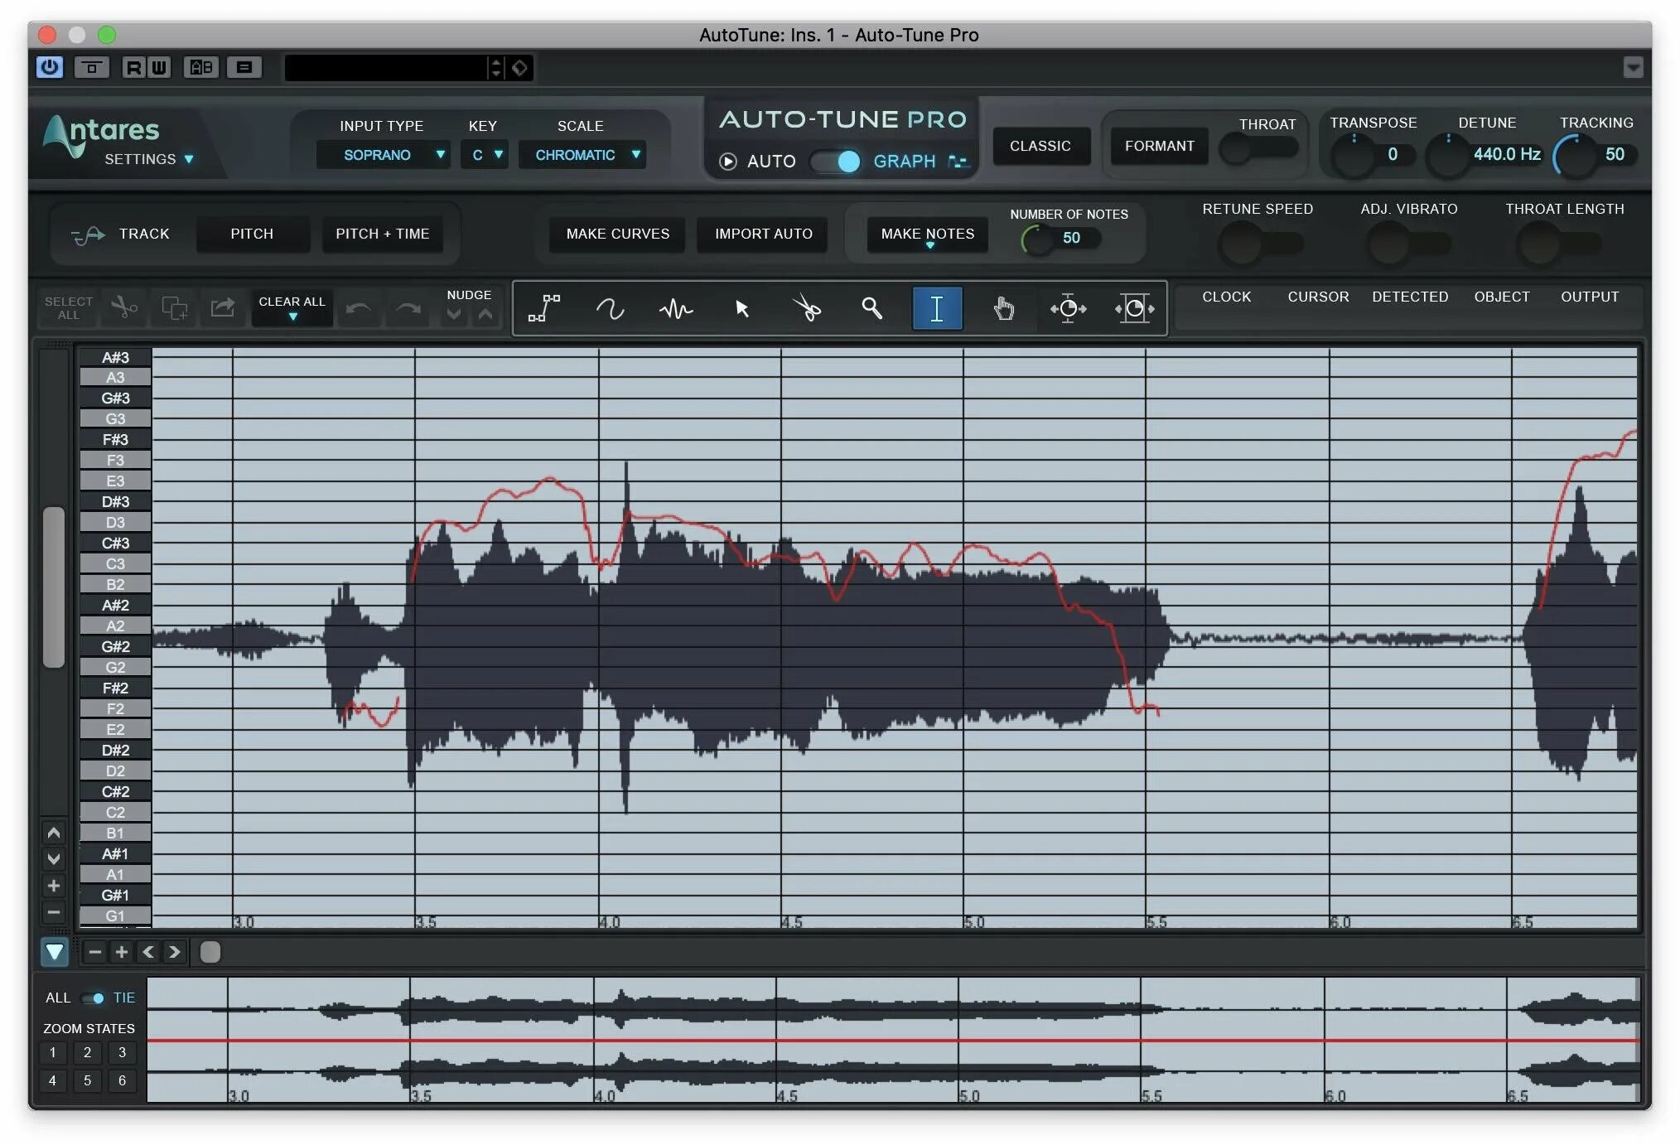Screen dimensions: 1680x1145
Task: Nudge selection up arrow
Action: [x=485, y=315]
